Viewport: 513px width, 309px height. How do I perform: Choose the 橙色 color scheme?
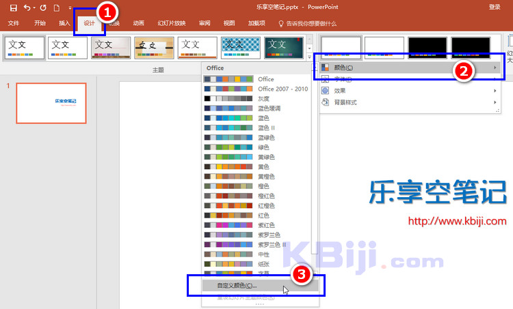[256, 186]
